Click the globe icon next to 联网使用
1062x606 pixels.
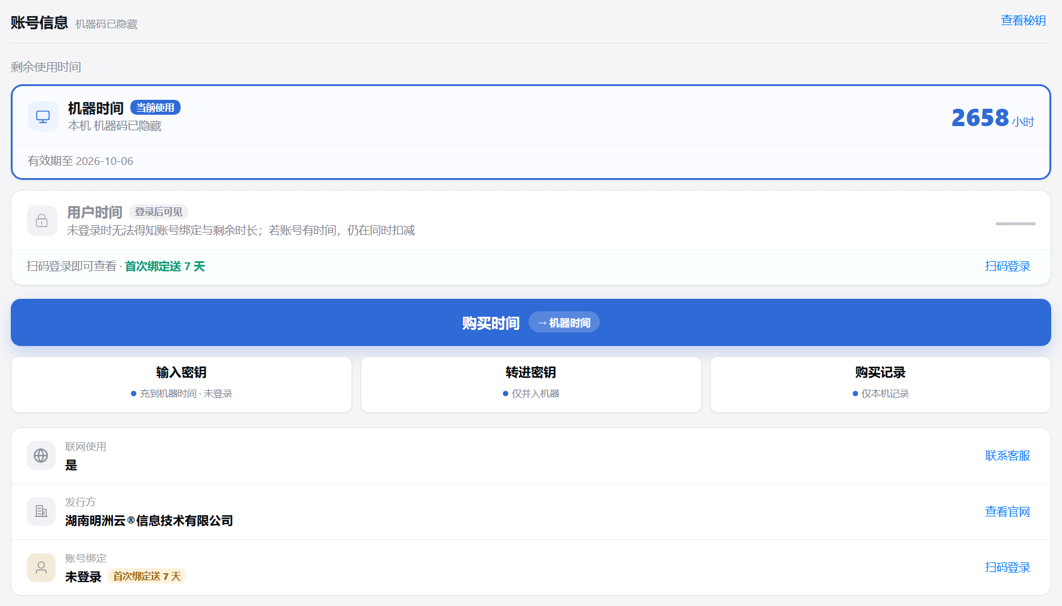pos(41,455)
